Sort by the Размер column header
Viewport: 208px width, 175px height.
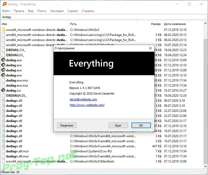pyautogui.click(x=149, y=24)
